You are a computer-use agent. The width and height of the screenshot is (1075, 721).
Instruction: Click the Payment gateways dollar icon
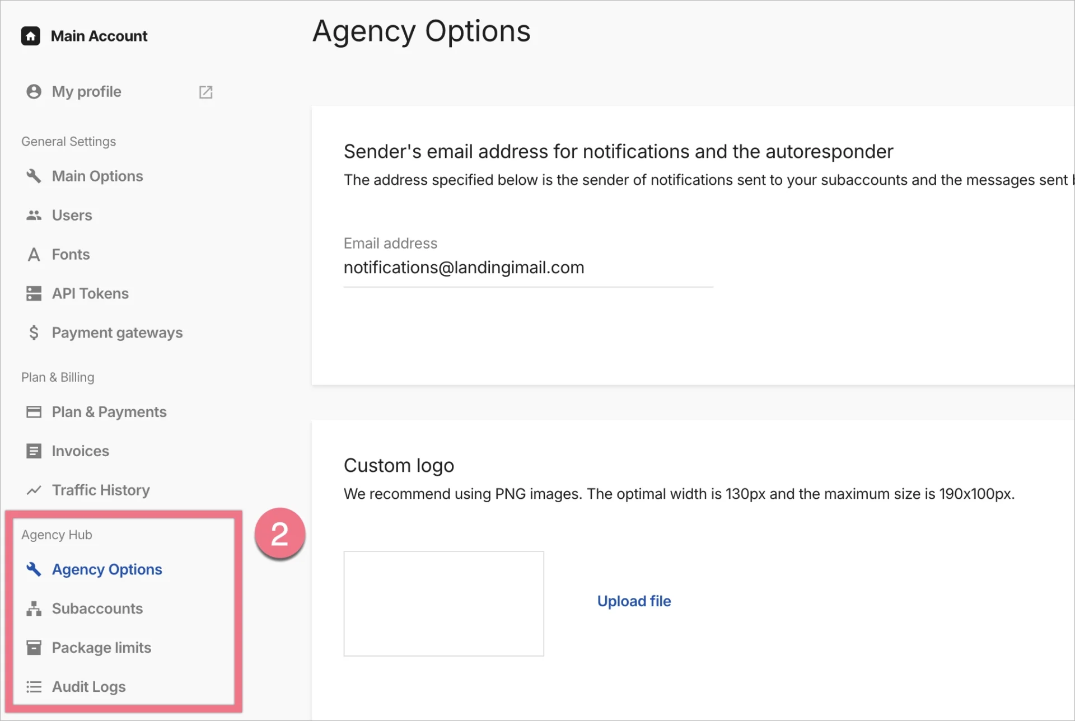34,333
